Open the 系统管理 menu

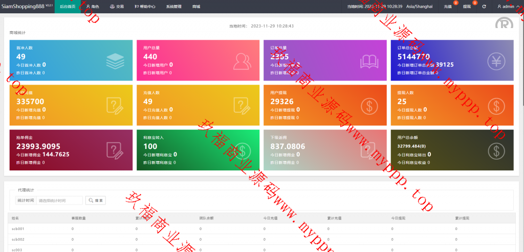pos(173,7)
